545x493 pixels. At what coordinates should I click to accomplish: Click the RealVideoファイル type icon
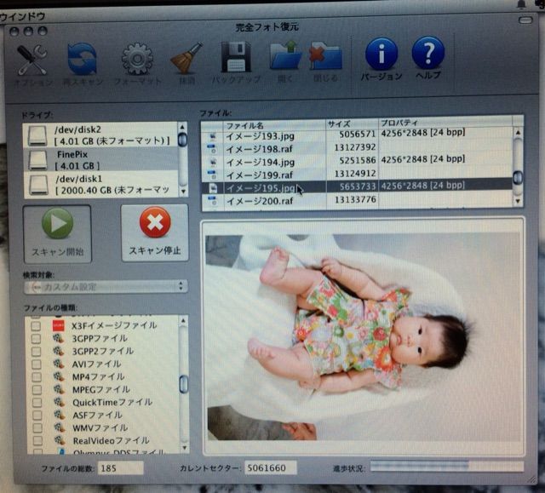pos(60,440)
